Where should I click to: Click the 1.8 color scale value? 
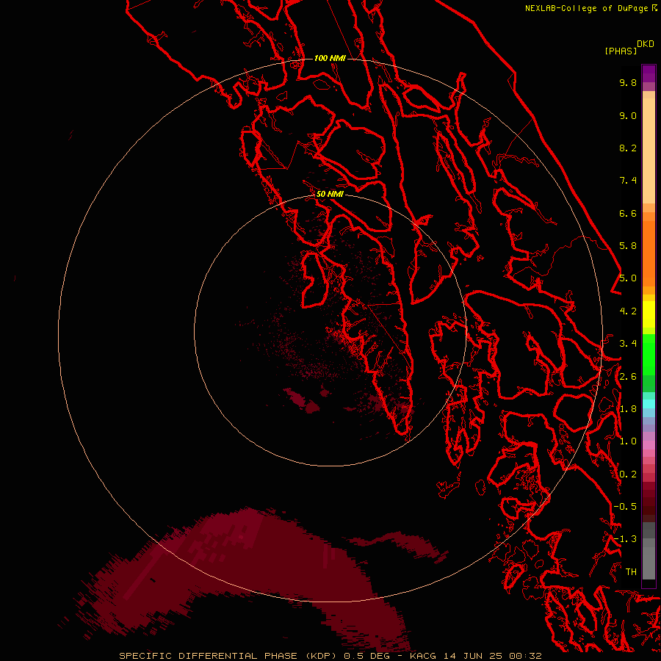click(628, 409)
